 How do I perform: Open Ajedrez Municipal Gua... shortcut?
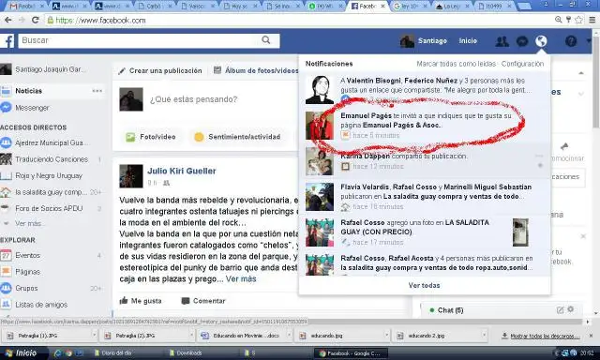click(52, 142)
